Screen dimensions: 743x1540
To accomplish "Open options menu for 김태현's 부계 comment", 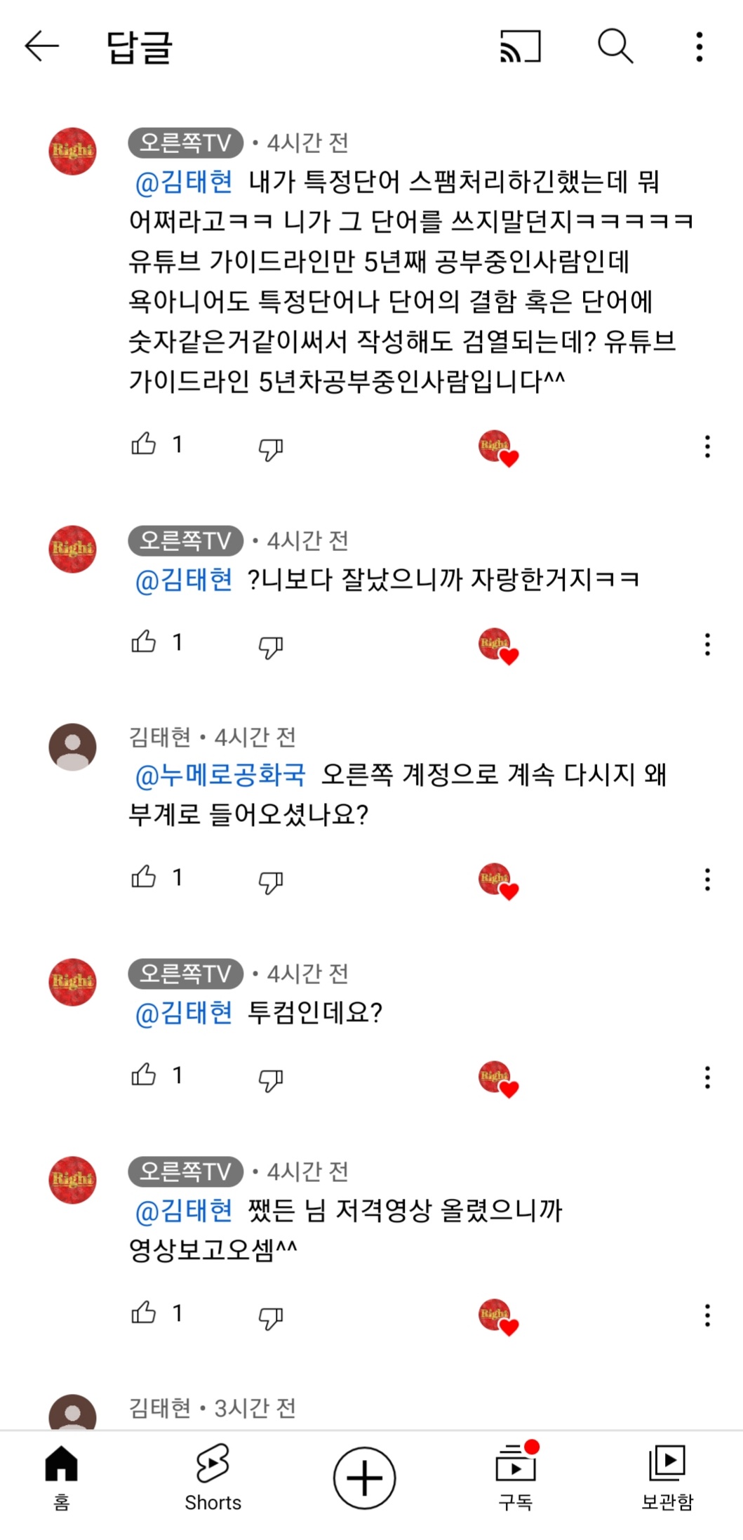I will point(707,879).
